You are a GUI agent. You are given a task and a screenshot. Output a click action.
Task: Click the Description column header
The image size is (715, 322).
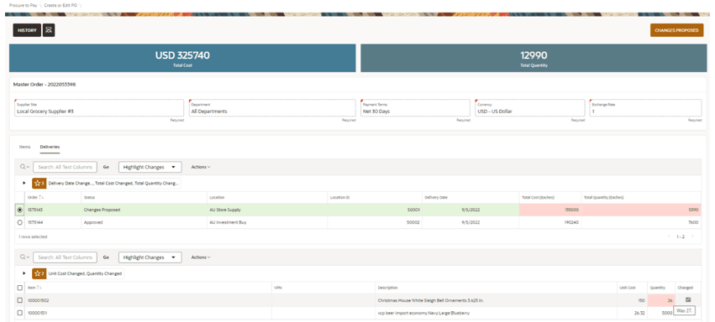(x=496, y=288)
